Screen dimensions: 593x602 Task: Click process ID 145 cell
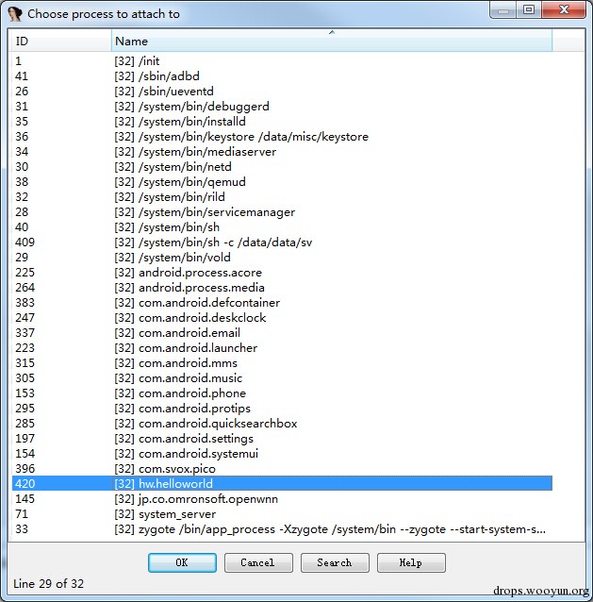click(x=25, y=499)
